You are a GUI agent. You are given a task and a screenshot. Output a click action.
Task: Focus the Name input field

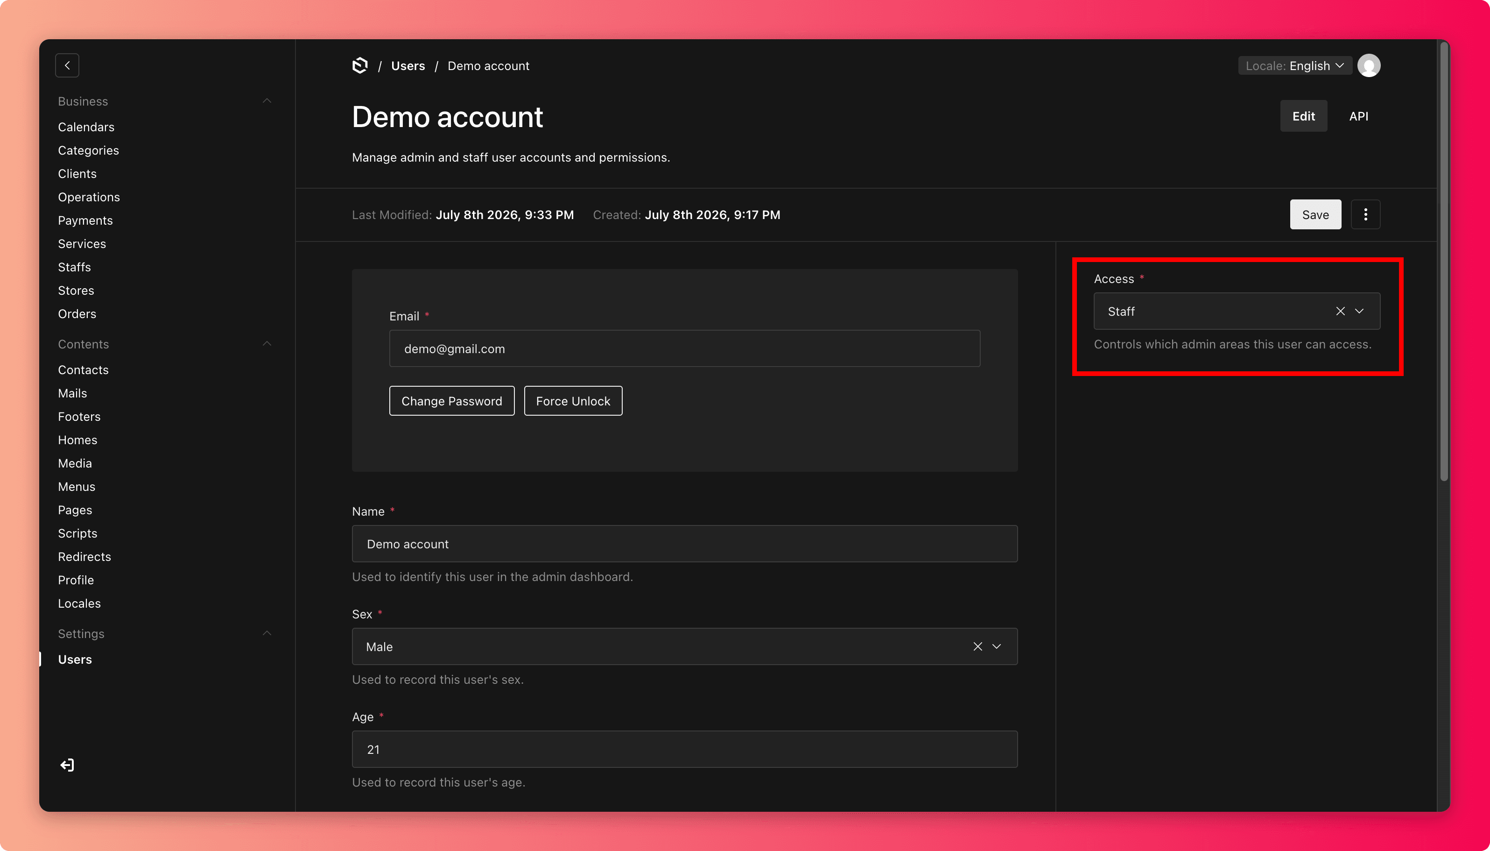(684, 544)
